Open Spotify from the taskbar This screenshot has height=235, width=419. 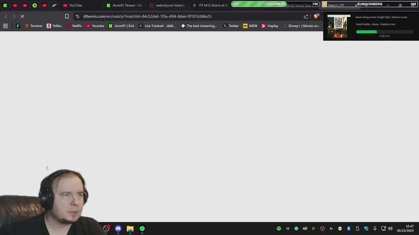[142, 228]
